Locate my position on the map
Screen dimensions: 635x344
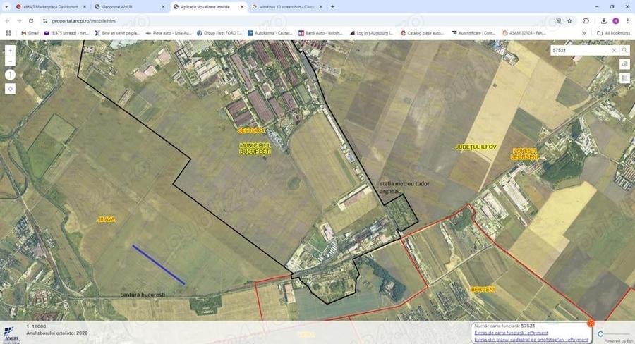point(10,89)
